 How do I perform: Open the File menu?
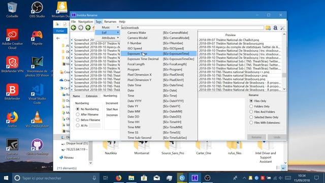(74, 21)
